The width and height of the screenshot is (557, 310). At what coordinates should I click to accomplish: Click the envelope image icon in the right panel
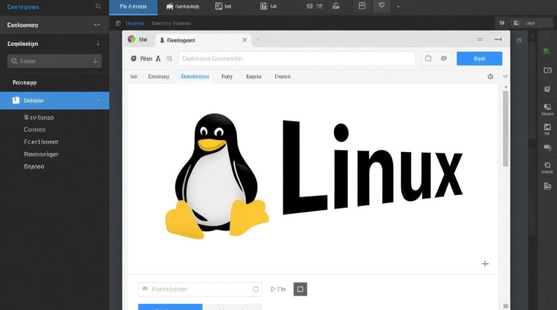[547, 127]
